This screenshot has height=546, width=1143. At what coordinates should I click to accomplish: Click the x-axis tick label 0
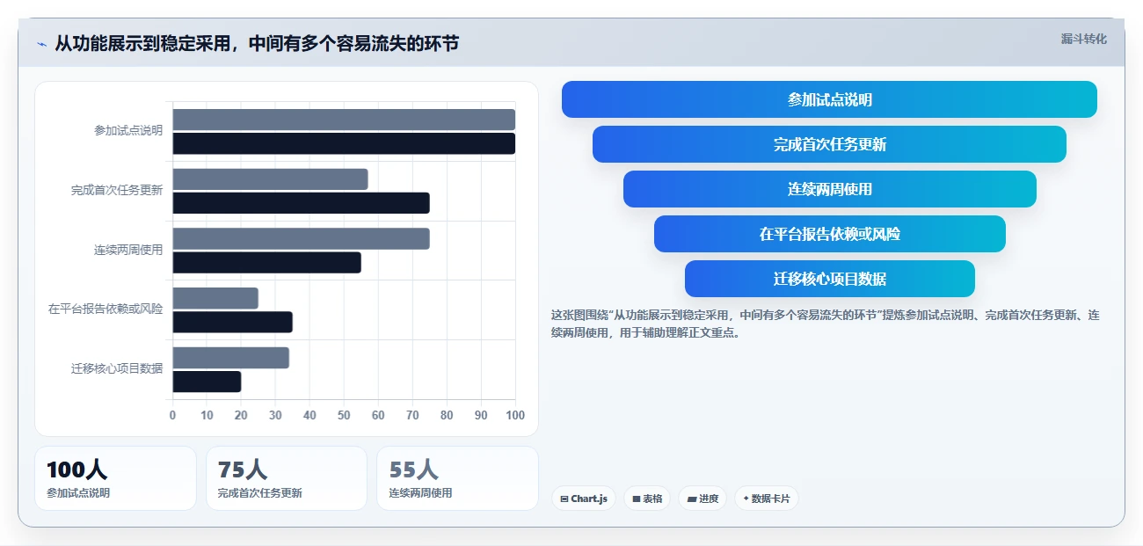tap(172, 415)
